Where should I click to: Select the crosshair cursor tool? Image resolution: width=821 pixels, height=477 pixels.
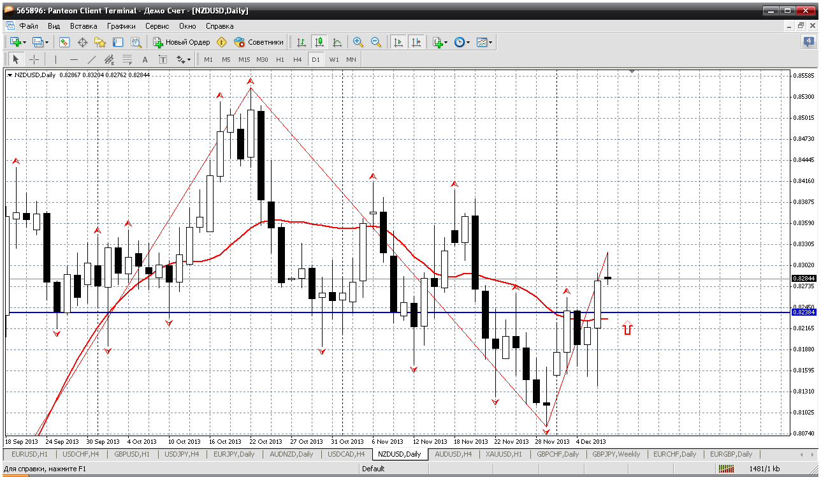pyautogui.click(x=34, y=59)
